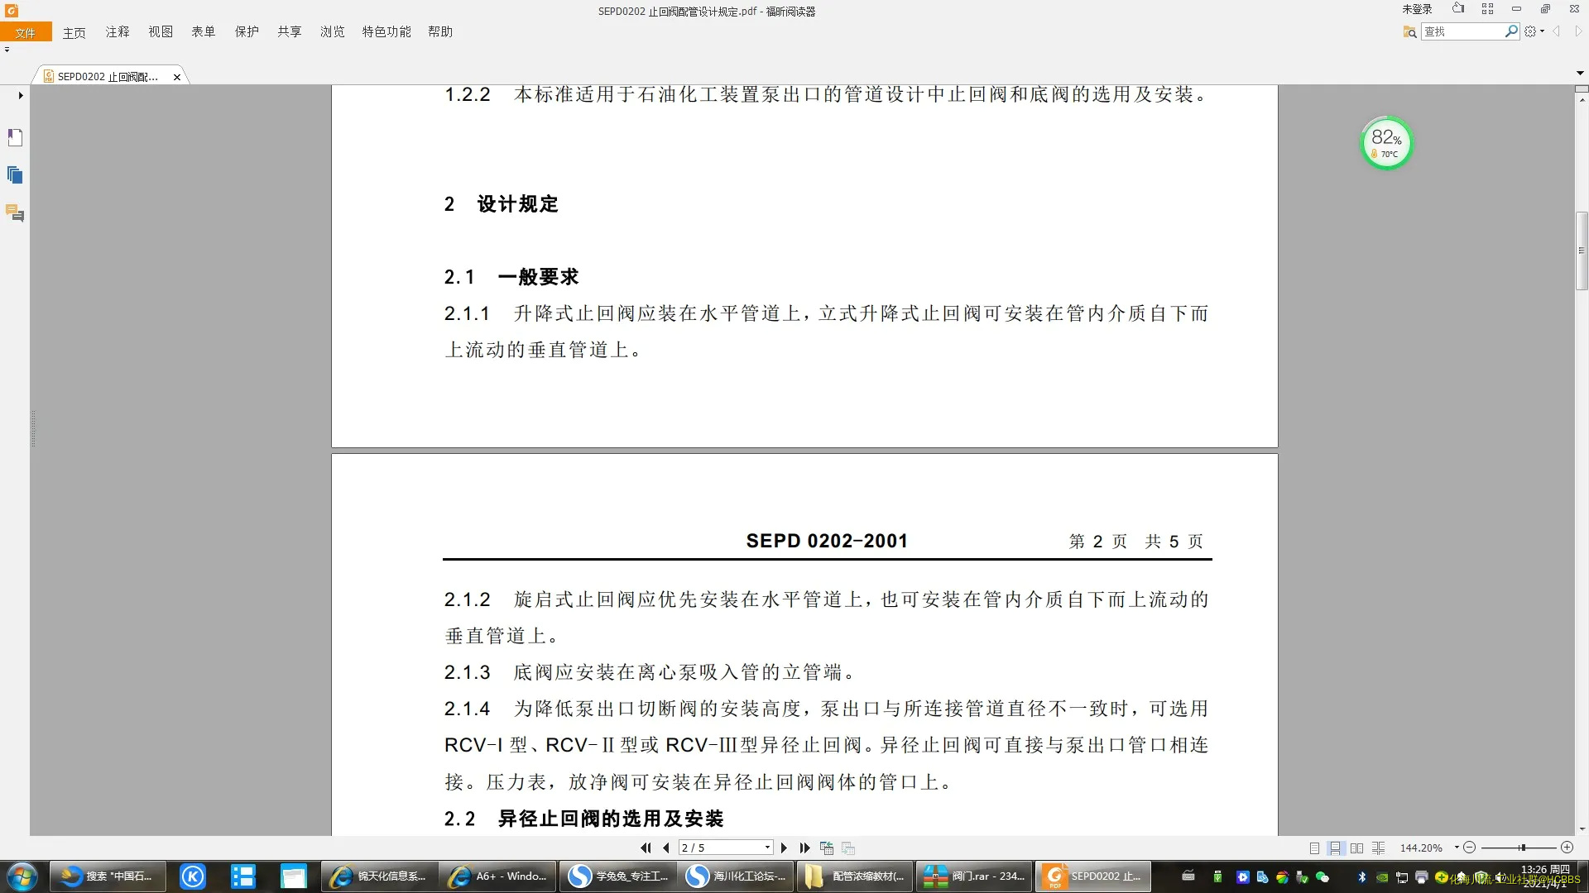The width and height of the screenshot is (1589, 893).
Task: Switch to facing pages view mode
Action: [x=1356, y=848]
